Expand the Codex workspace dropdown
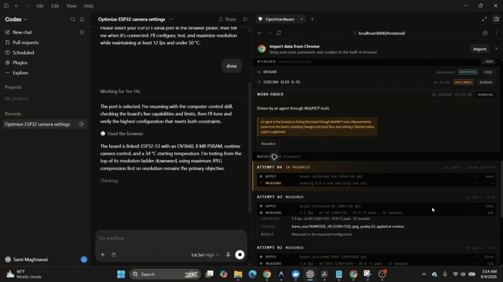Viewport: 503px width, 282px height. tap(16, 19)
